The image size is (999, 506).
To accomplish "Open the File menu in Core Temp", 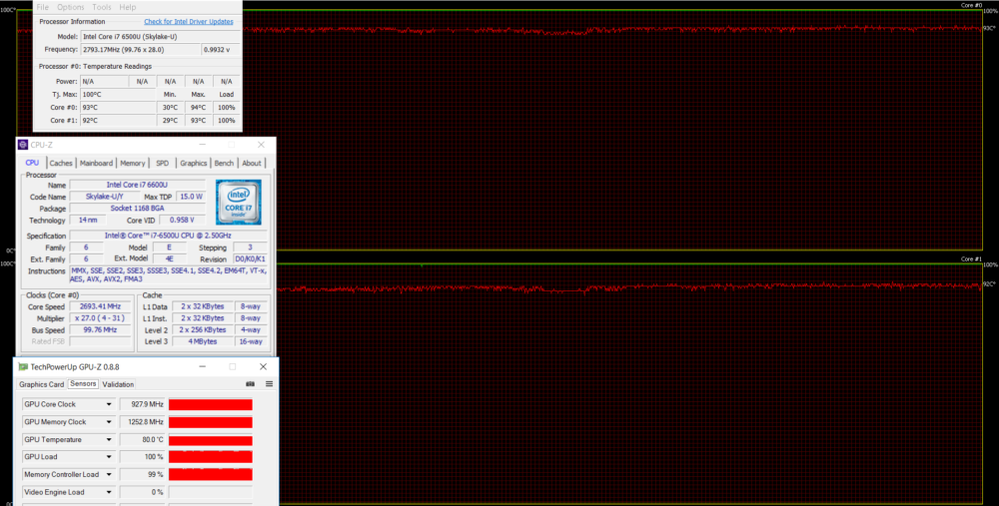I will tap(43, 7).
